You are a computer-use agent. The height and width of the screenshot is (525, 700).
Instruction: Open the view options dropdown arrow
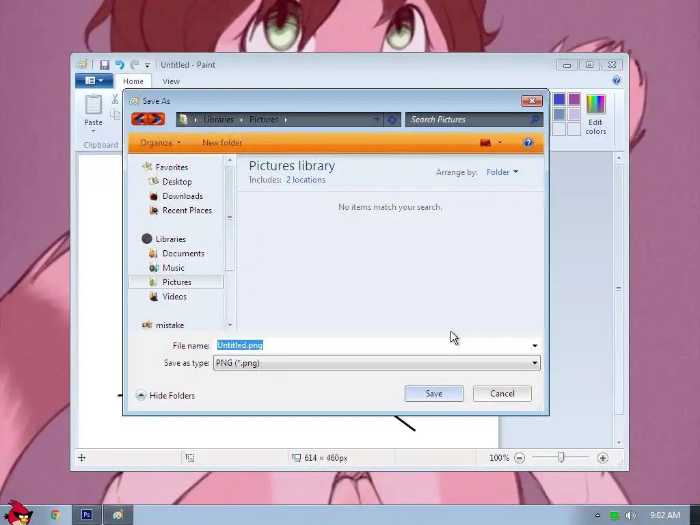(x=500, y=143)
